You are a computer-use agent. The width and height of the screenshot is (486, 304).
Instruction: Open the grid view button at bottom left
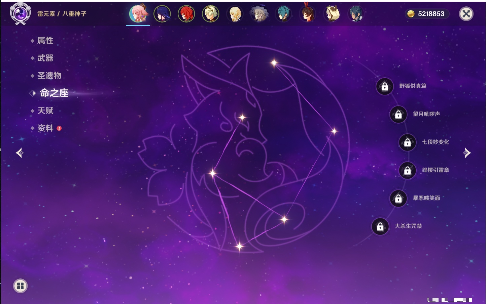point(20,286)
